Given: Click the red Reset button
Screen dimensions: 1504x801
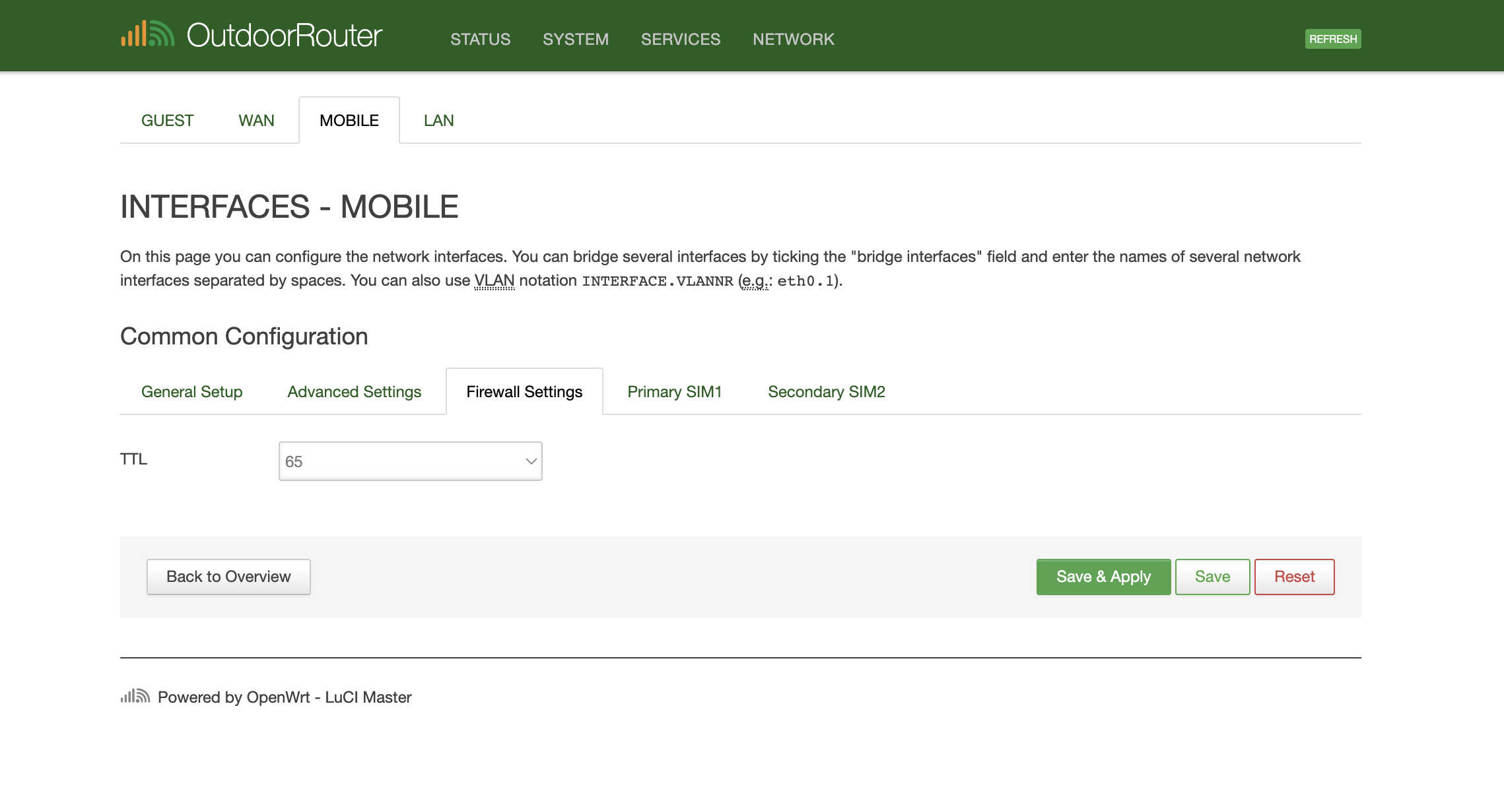Looking at the screenshot, I should [x=1295, y=577].
